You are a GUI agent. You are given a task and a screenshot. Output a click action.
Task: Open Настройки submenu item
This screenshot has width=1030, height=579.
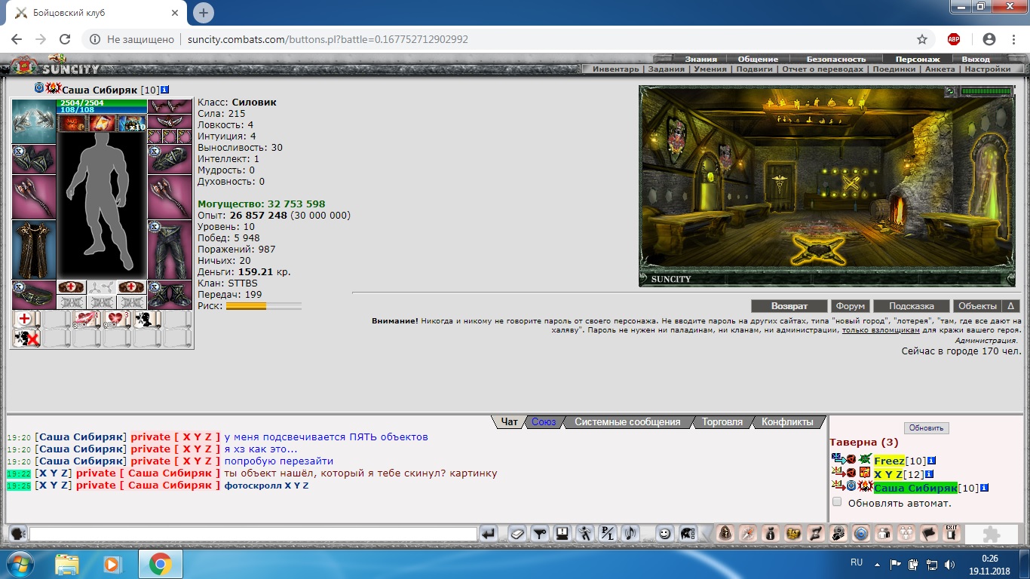[988, 69]
